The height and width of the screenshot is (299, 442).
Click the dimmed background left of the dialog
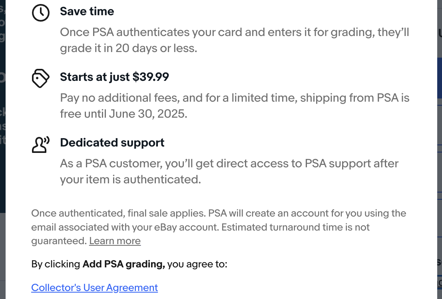[x=2, y=120]
